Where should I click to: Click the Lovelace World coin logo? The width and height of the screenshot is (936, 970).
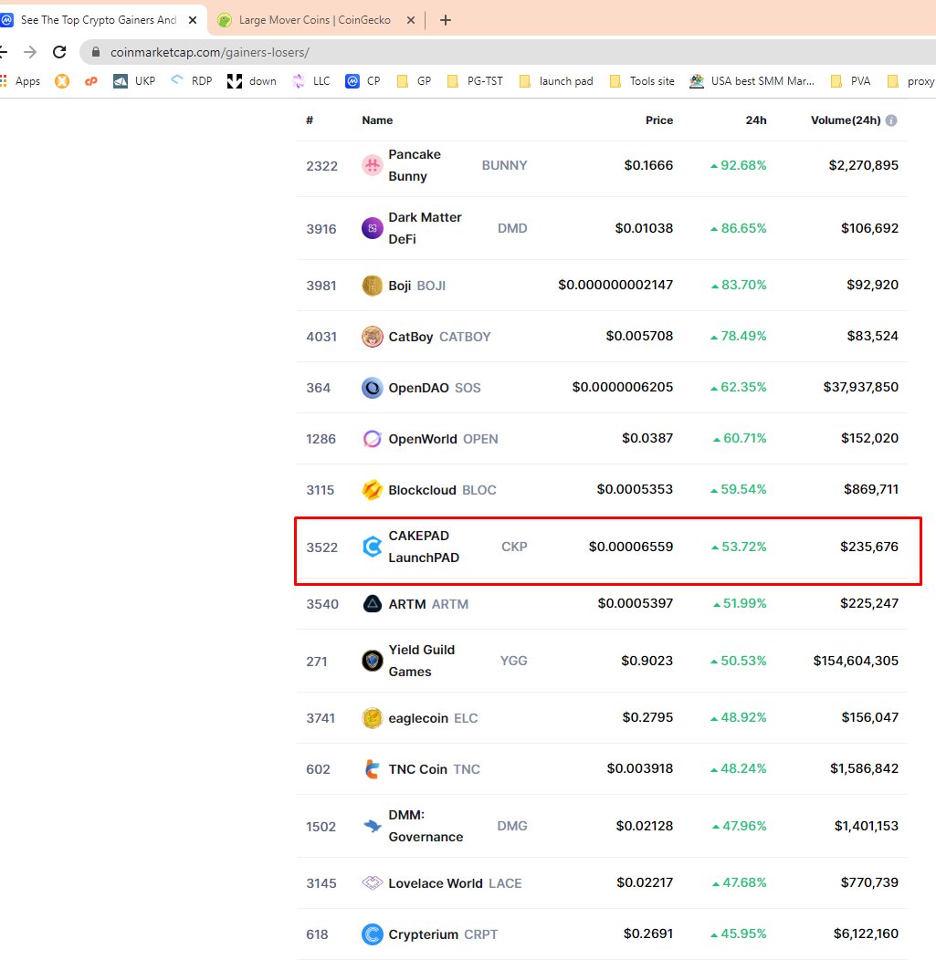tap(372, 882)
